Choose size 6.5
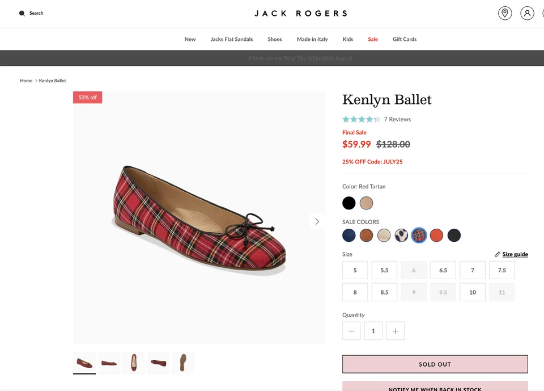544x391 pixels. click(x=443, y=270)
